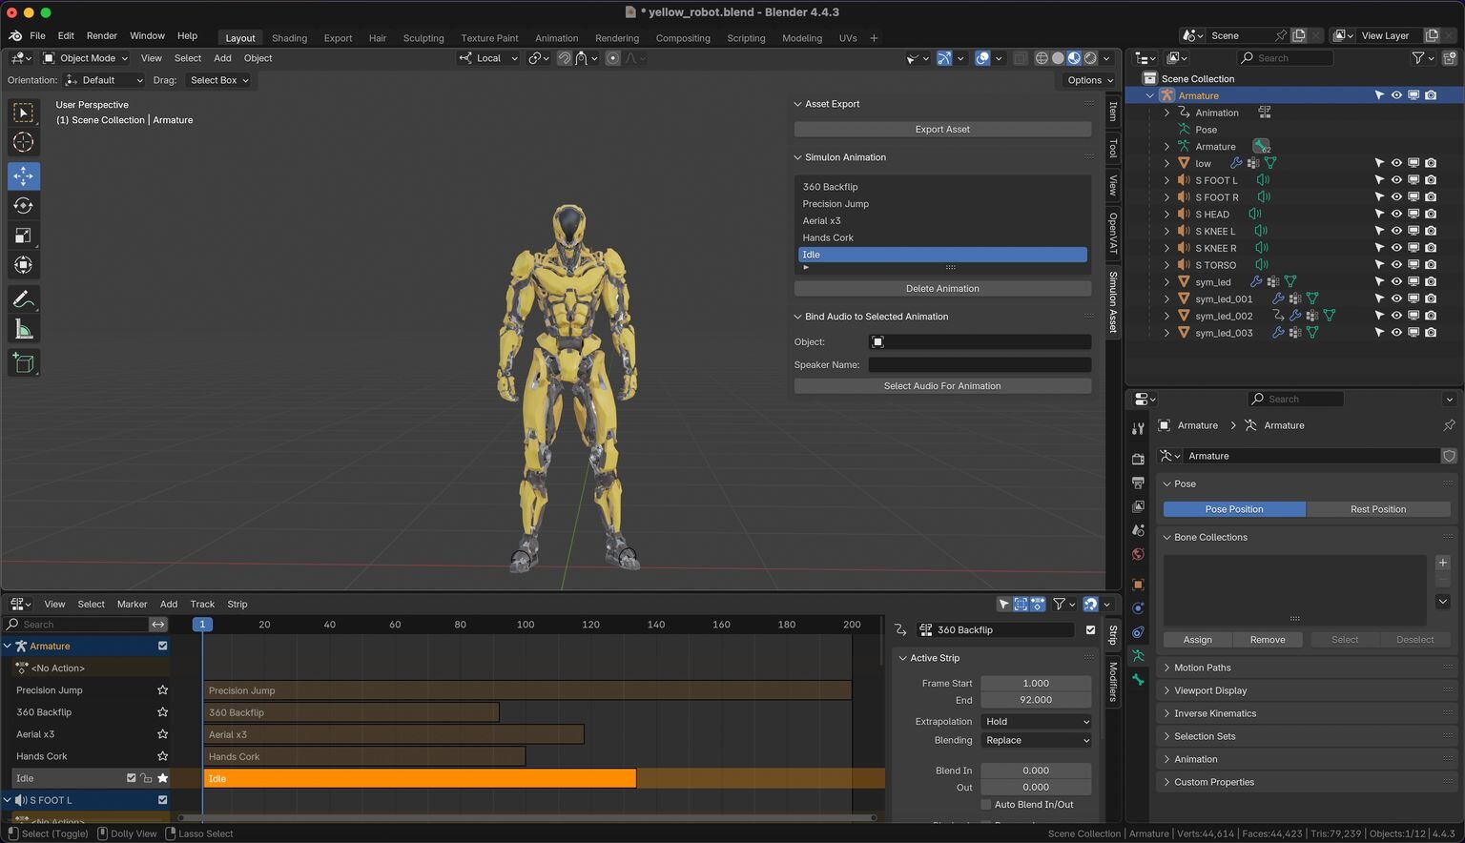Image resolution: width=1465 pixels, height=843 pixels.
Task: Expand the sym_led outliner item
Action: click(x=1166, y=282)
